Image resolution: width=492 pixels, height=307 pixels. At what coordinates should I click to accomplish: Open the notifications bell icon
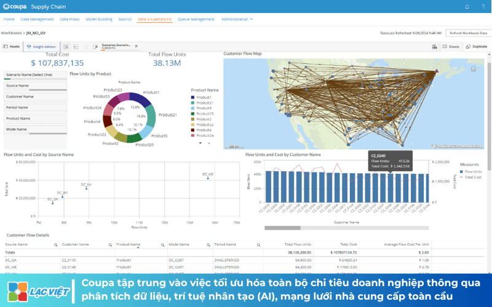click(467, 7)
